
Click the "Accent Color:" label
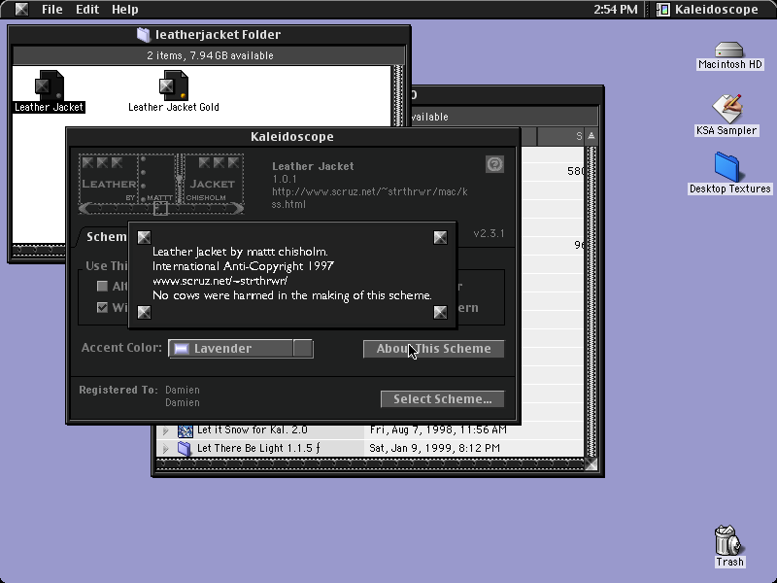tap(121, 348)
